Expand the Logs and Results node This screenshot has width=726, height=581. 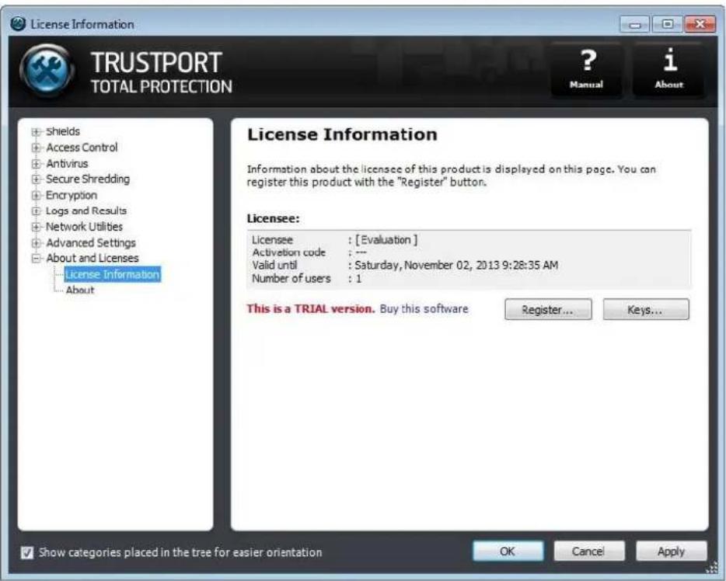(36, 211)
